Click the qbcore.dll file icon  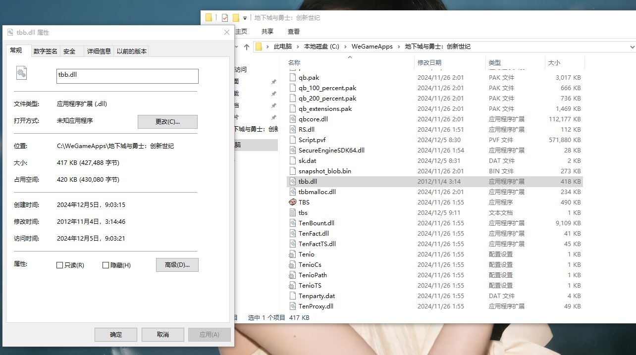[x=293, y=119]
